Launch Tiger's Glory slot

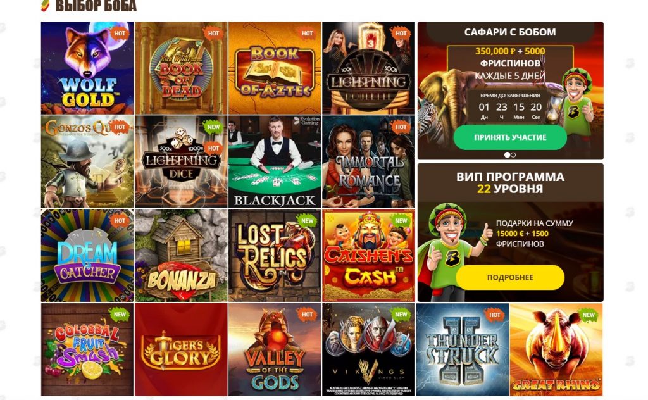[181, 349]
